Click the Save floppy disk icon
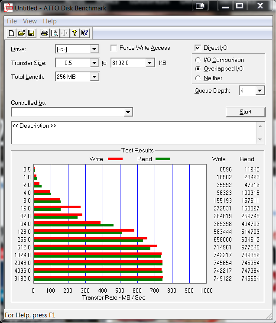 point(31,33)
